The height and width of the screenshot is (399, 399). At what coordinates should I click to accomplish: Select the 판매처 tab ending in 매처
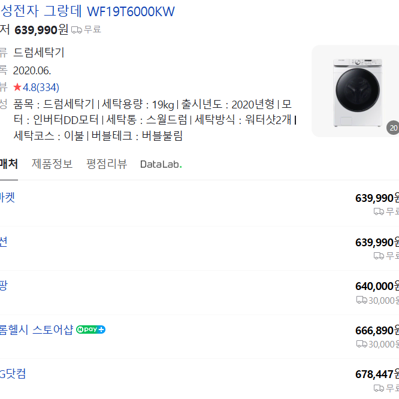(9, 164)
